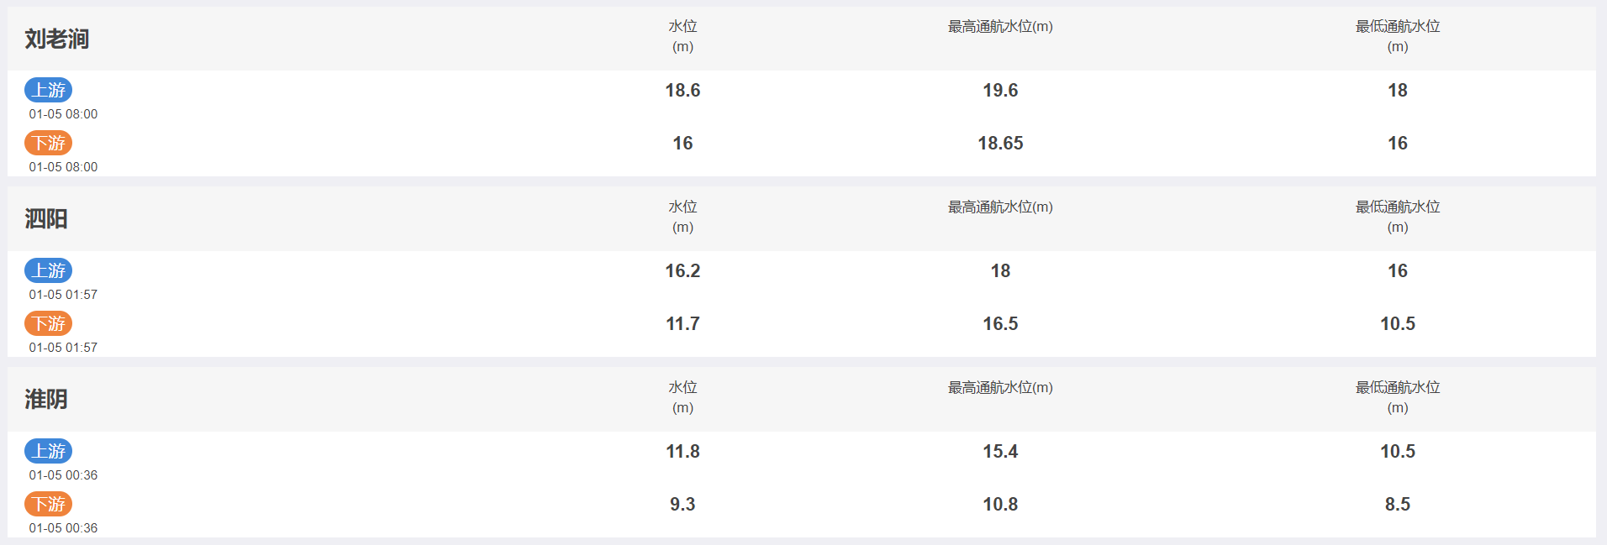This screenshot has height=545, width=1607.
Task: Click 淮阴 upstream max navigable level 15.4
Action: click(1000, 452)
